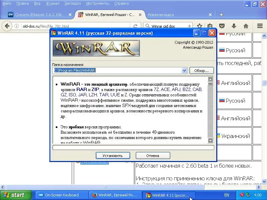The image size is (267, 200).
Task: Click the Отмена button
Action: [x=153, y=156]
